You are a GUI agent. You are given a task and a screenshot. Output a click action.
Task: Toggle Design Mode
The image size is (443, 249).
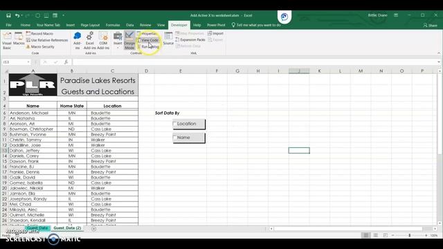129,40
